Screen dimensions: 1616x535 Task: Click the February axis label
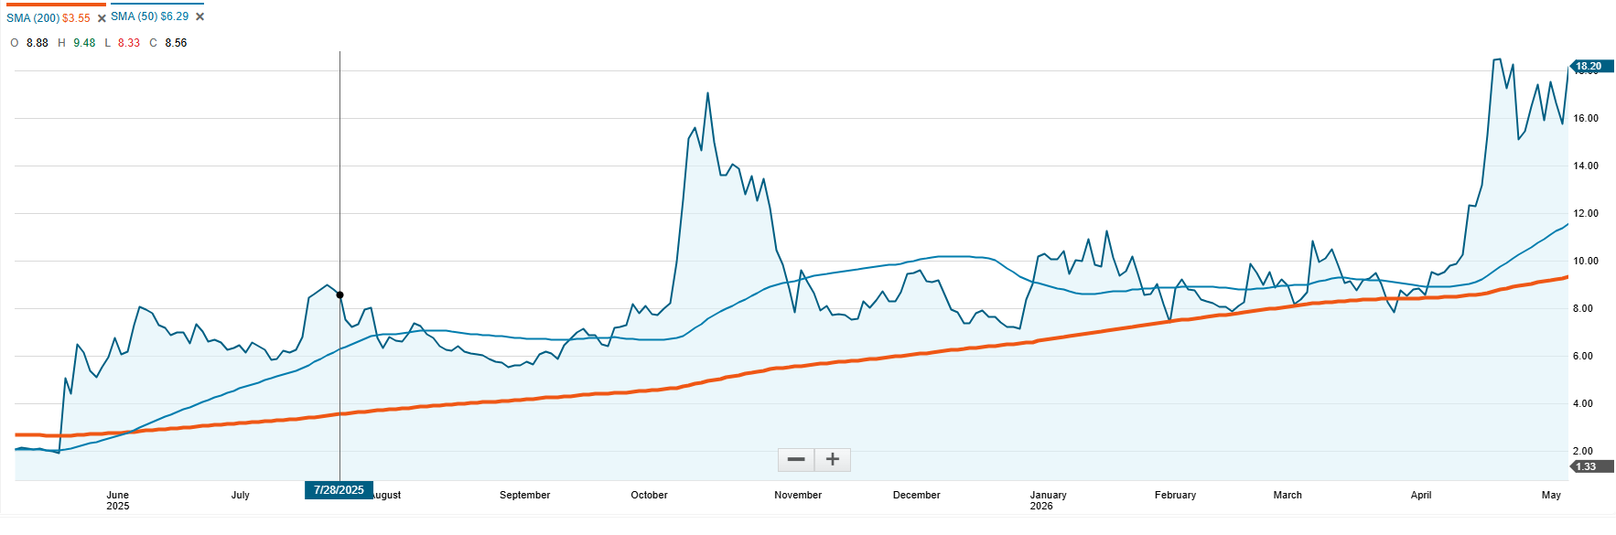1176,495
